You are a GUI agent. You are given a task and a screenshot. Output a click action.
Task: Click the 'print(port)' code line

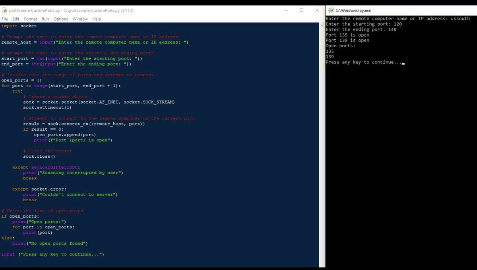(x=38, y=233)
